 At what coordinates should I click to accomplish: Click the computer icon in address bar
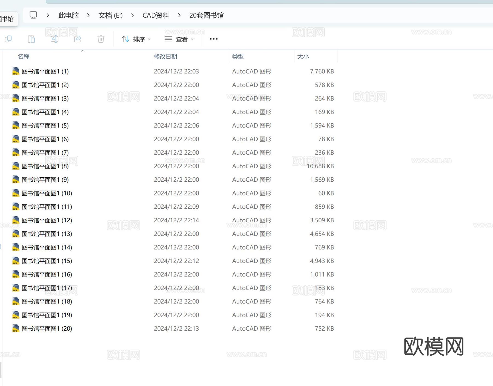click(33, 15)
